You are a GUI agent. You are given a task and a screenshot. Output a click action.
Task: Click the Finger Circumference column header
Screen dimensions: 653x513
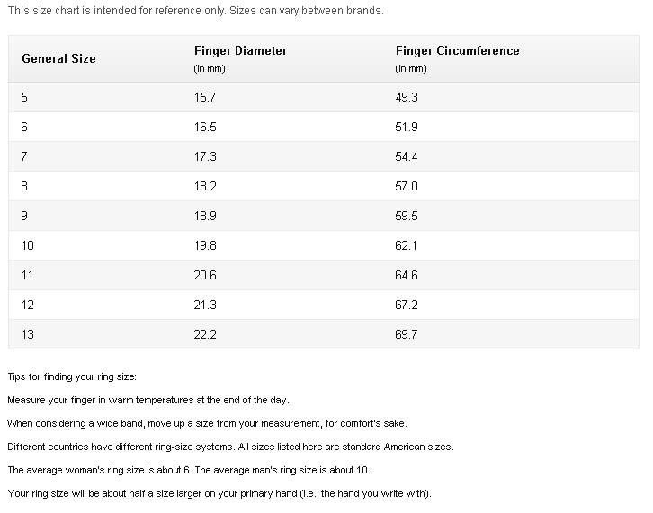point(457,51)
